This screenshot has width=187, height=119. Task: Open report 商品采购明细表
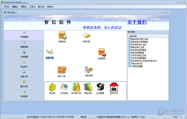tap(136, 53)
